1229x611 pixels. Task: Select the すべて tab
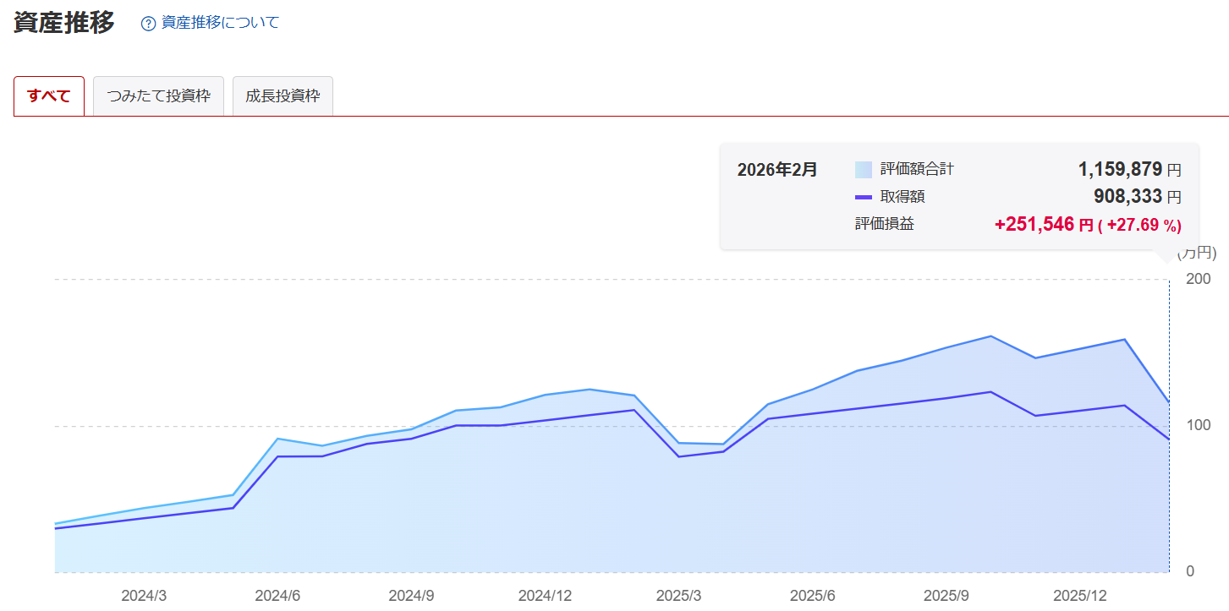(x=49, y=95)
